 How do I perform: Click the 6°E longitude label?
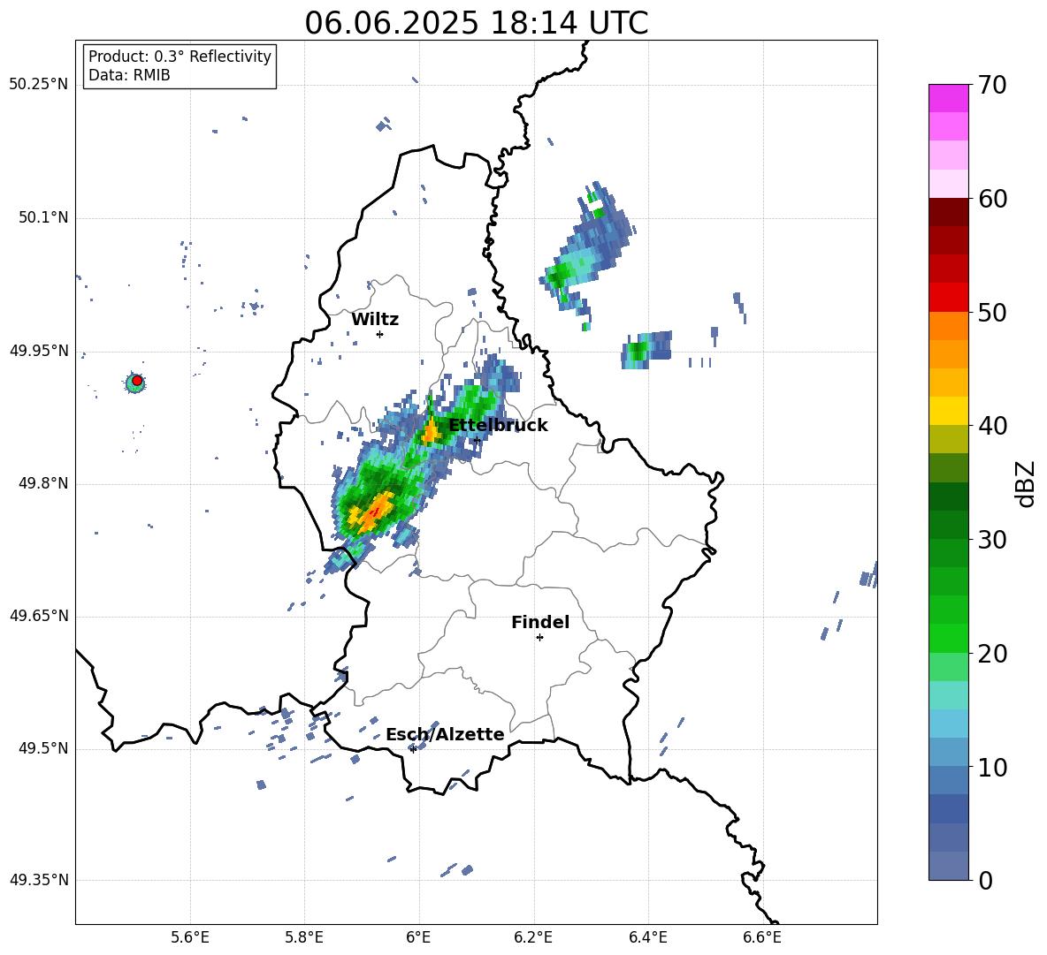418,937
